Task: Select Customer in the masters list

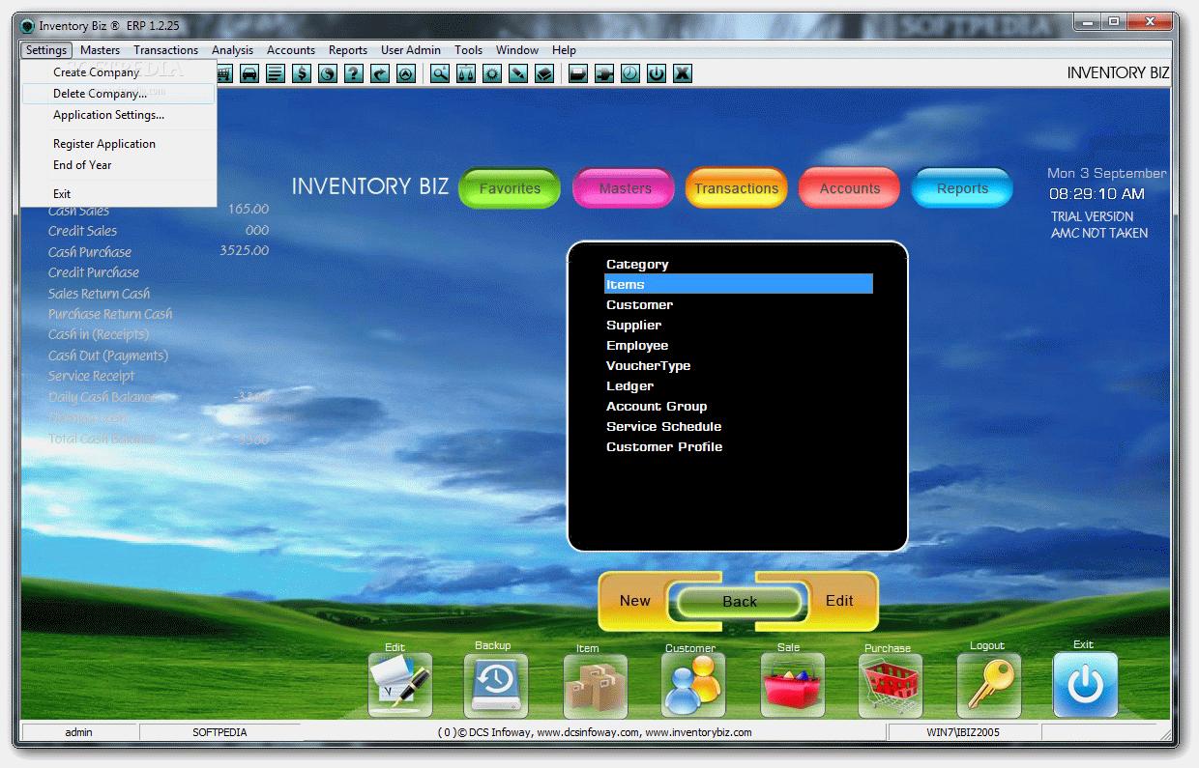Action: coord(739,305)
